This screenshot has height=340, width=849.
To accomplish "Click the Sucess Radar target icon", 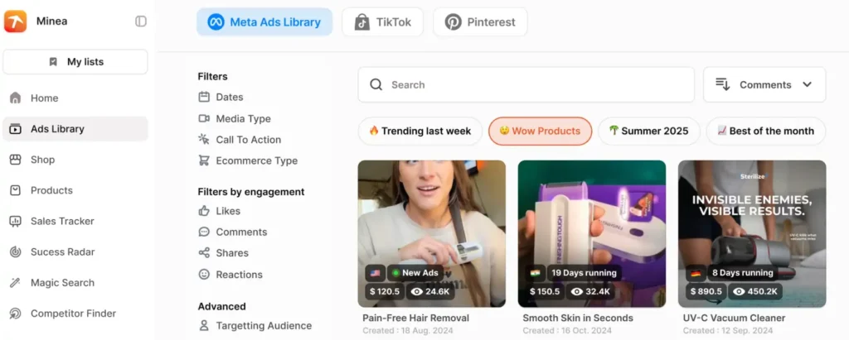I will coord(15,251).
